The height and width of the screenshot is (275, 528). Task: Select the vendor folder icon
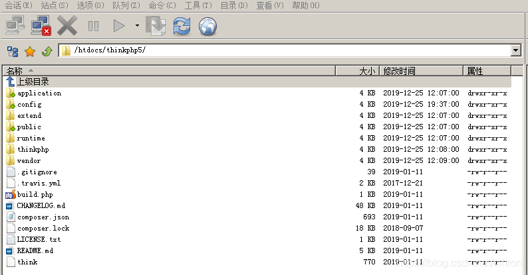point(11,160)
